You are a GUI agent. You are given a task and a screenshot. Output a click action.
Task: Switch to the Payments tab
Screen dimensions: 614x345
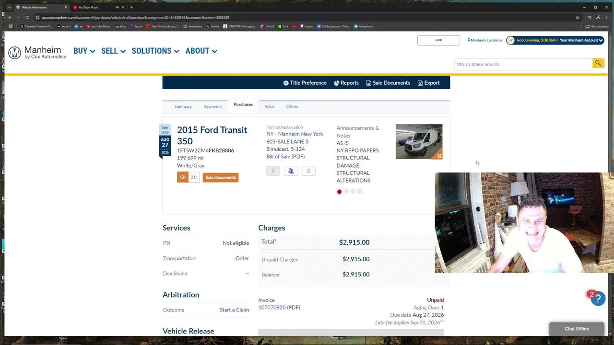213,106
